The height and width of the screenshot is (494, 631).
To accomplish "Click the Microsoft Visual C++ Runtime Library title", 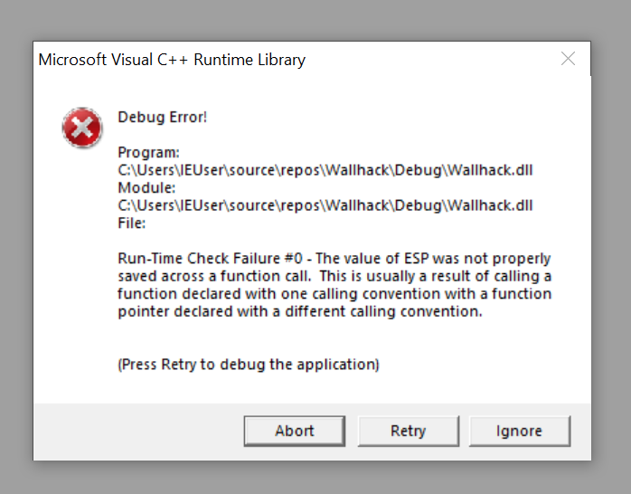I will click(172, 60).
